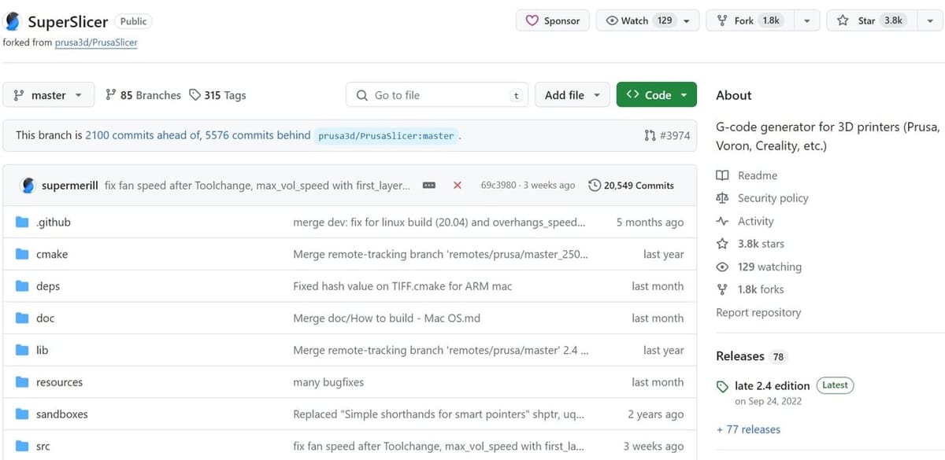Viewport: 945px width, 460px height.
Task: Expand the Add file dropdown
Action: [573, 95]
